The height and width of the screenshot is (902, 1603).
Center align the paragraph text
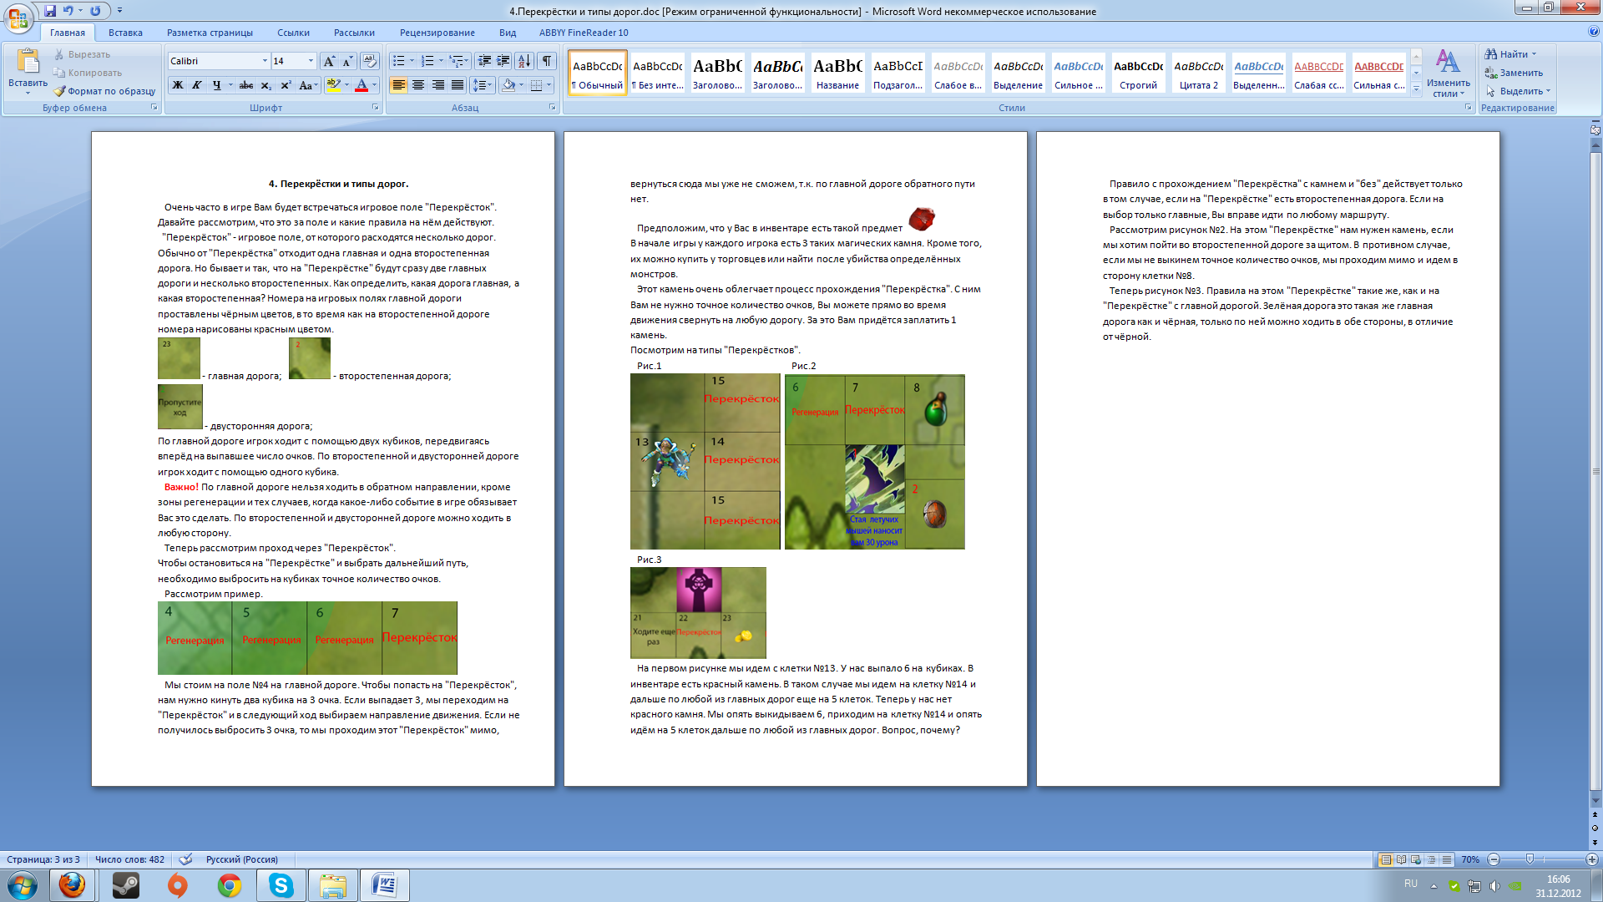[x=418, y=85]
